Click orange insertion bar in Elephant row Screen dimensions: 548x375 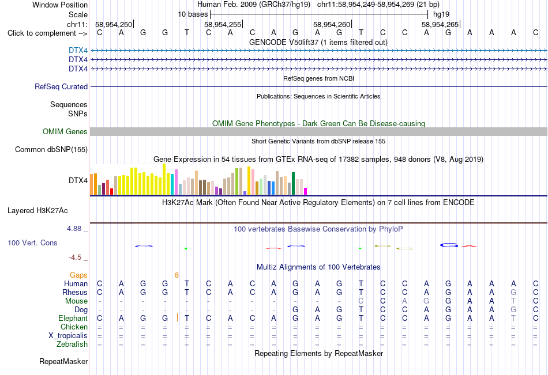(x=178, y=318)
